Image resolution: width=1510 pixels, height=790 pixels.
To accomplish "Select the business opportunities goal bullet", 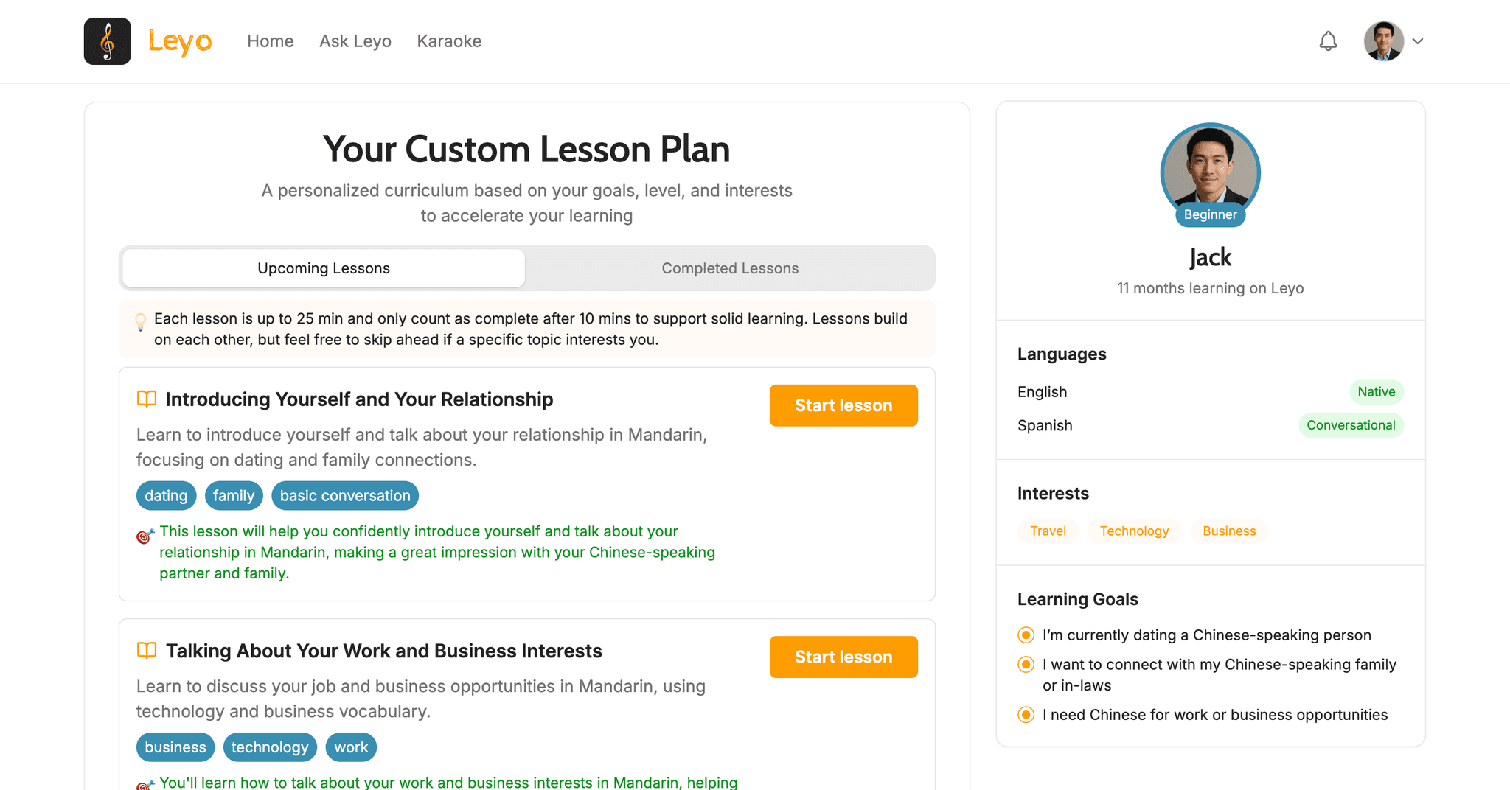I will tap(1026, 714).
